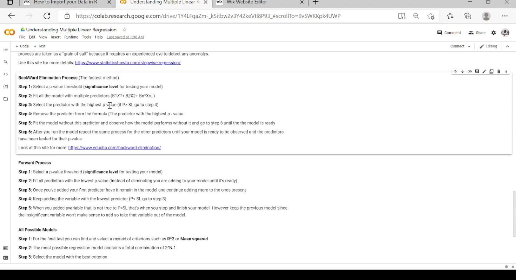Click the 'BackWard Elimination Process' heading text
Screen dimensions: 516x280
pos(48,78)
